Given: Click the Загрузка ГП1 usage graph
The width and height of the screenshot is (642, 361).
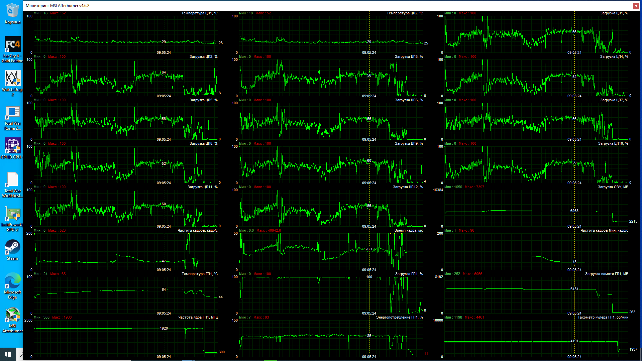Looking at the screenshot, I should 331,295.
